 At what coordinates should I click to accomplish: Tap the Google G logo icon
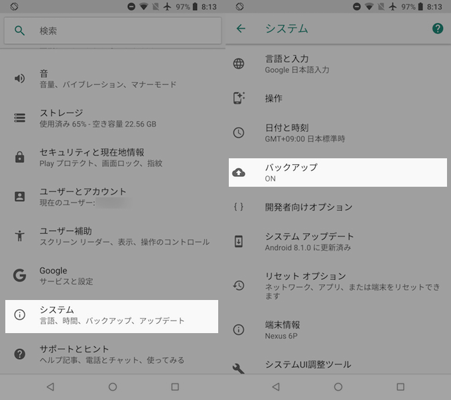(20, 275)
